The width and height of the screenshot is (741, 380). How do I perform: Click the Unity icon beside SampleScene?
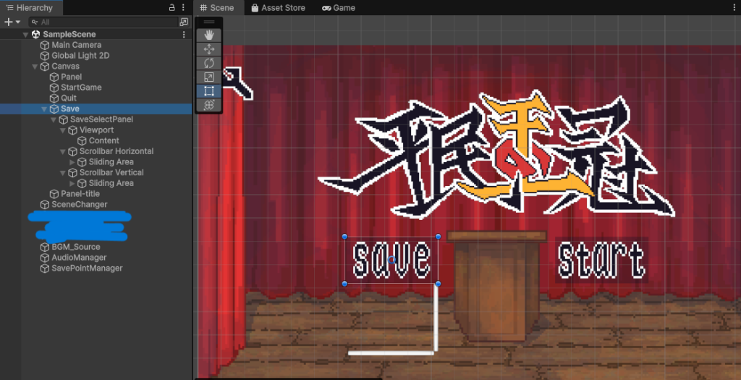click(x=36, y=35)
